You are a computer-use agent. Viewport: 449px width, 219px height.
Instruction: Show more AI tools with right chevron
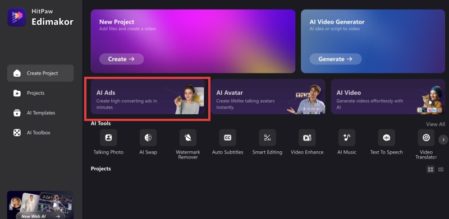pyautogui.click(x=443, y=140)
